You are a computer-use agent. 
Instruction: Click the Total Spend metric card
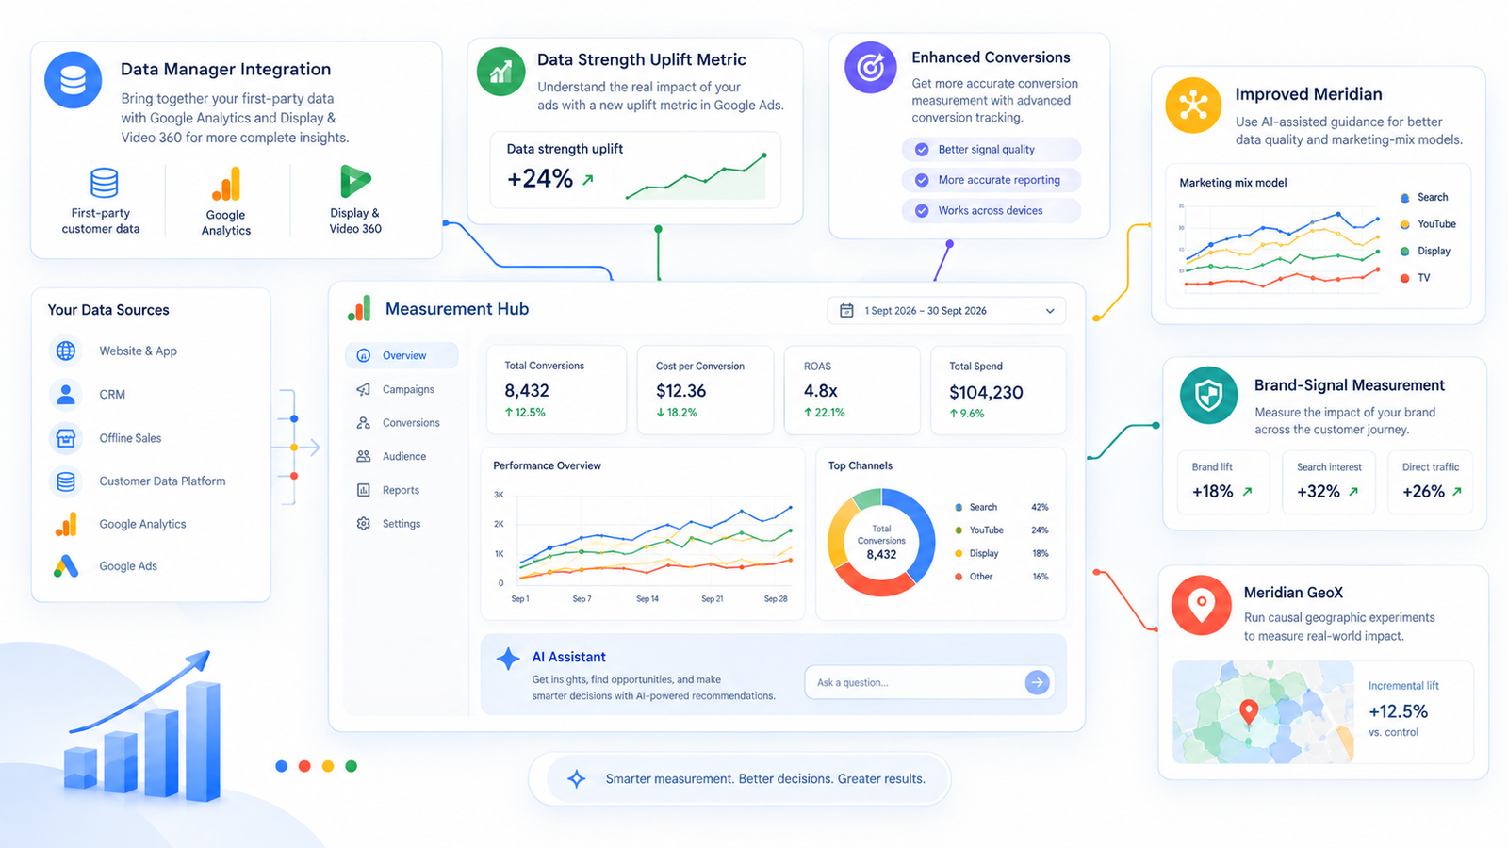click(x=998, y=390)
